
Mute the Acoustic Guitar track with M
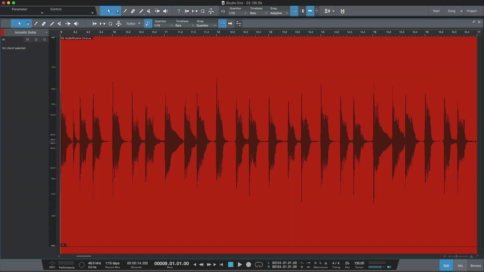tap(27, 39)
